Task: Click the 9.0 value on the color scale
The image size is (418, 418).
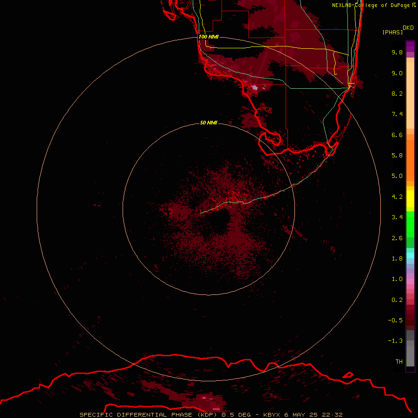Action: tap(397, 73)
